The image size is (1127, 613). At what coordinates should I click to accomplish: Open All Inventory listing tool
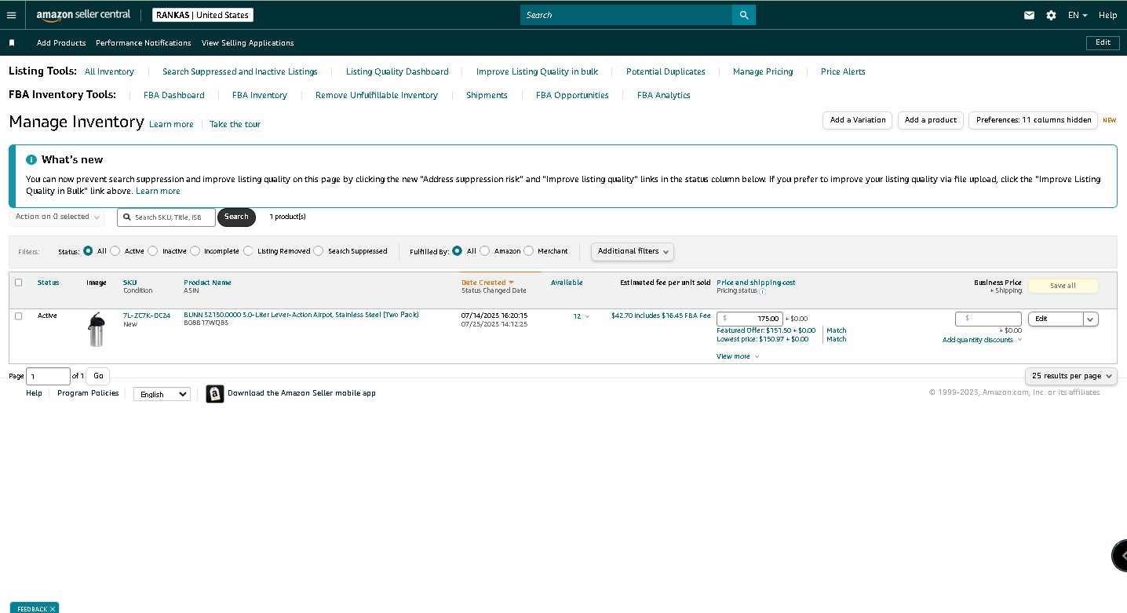point(109,71)
